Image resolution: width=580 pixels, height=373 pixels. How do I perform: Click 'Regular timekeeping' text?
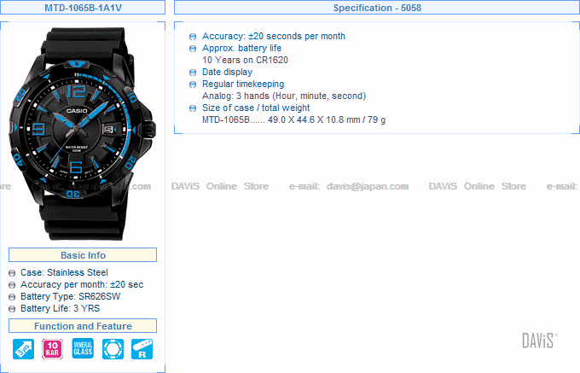click(243, 84)
